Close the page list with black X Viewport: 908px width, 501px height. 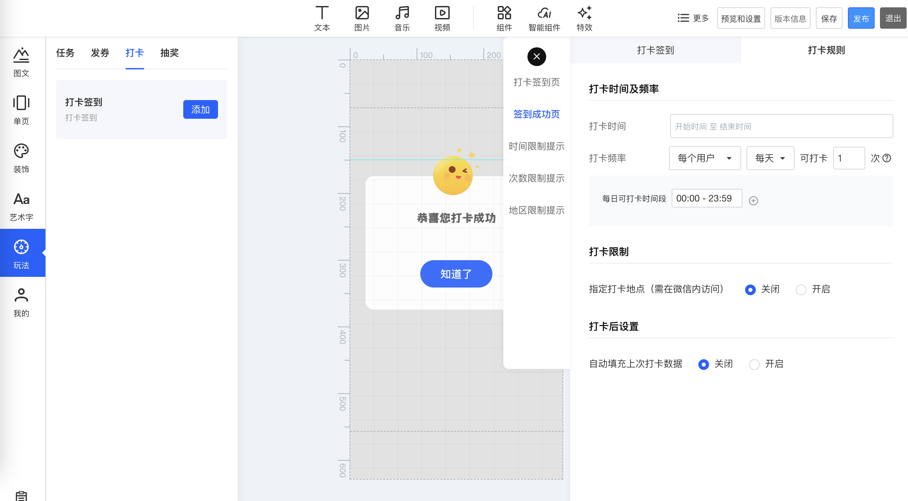(x=536, y=56)
